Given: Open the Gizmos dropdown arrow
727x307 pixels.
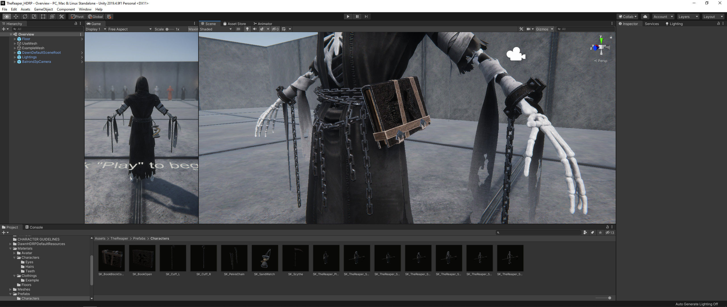Looking at the screenshot, I should click(x=552, y=29).
